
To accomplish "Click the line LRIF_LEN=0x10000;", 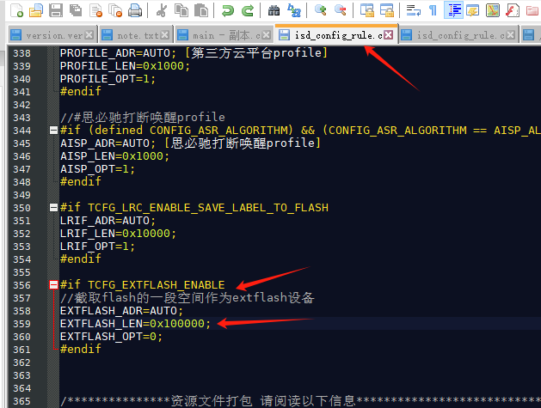I will click(x=118, y=234).
